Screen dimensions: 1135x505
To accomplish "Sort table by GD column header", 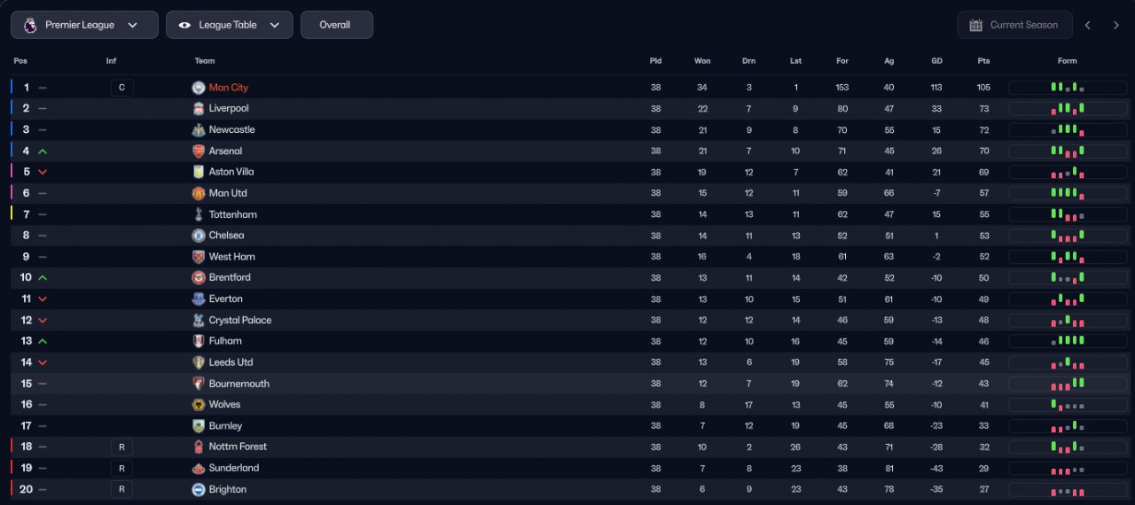I will pos(936,61).
